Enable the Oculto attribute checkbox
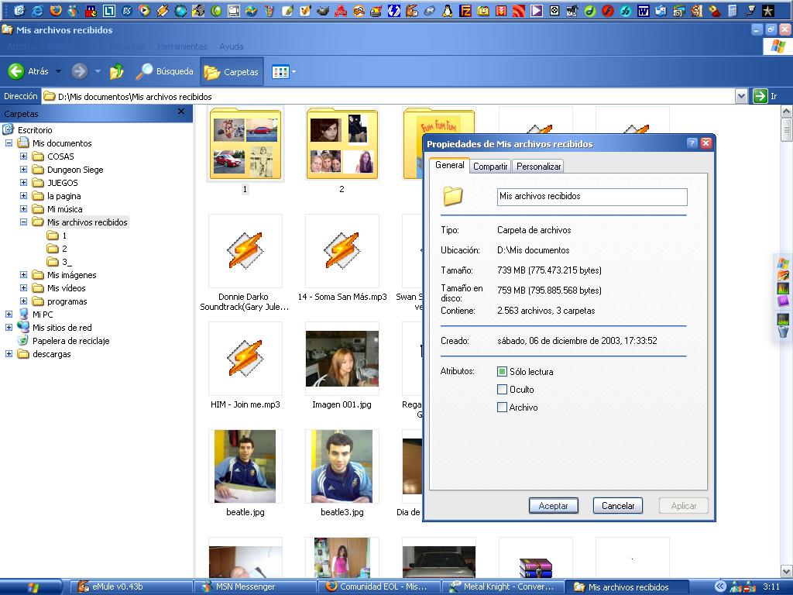 tap(502, 390)
